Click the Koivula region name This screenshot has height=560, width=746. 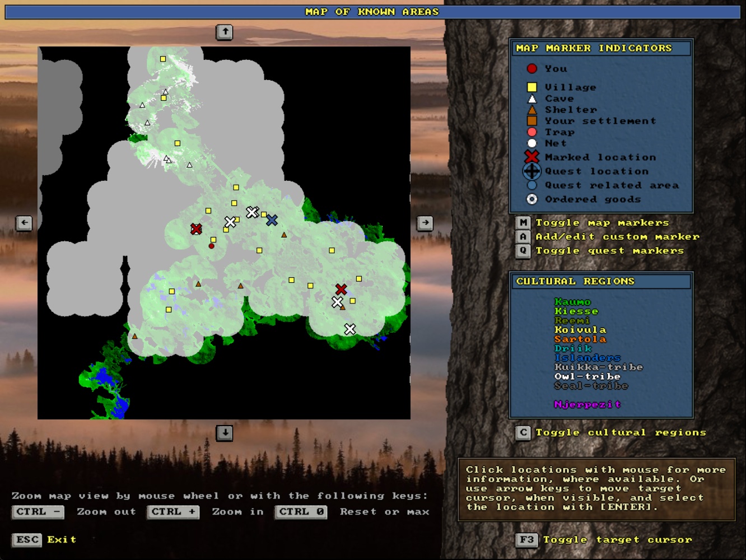pyautogui.click(x=580, y=330)
